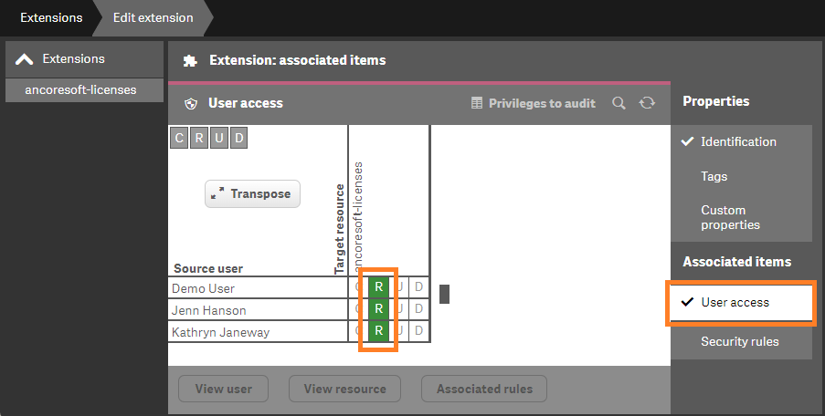The height and width of the screenshot is (416, 825).
Task: Click the extension puzzle-piece icon
Action: tap(190, 61)
